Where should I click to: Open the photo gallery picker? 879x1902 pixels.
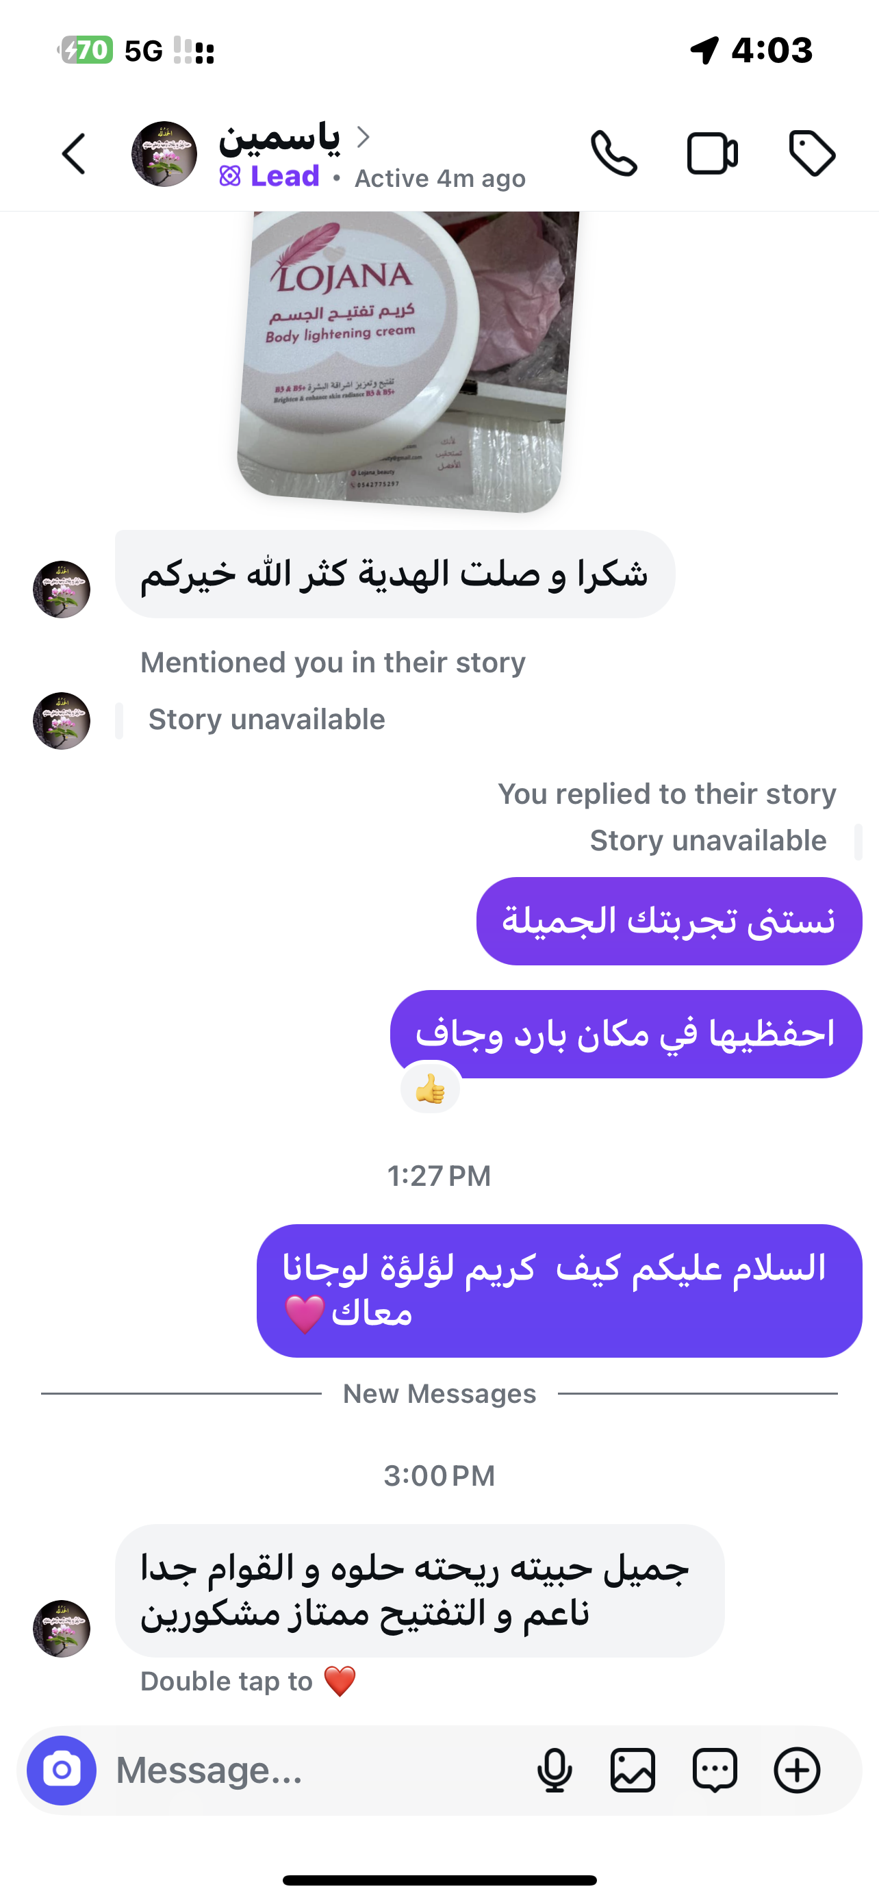point(633,1770)
